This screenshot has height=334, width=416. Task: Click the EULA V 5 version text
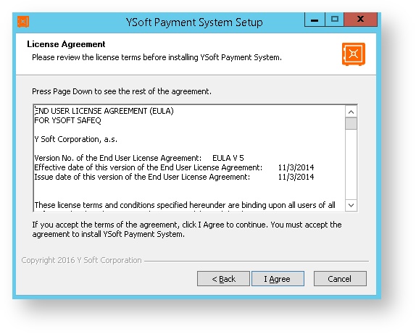click(228, 158)
